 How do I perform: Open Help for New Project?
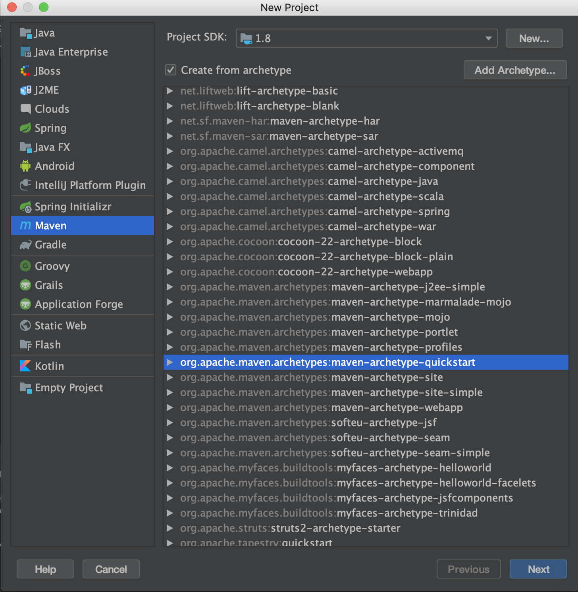pos(45,569)
